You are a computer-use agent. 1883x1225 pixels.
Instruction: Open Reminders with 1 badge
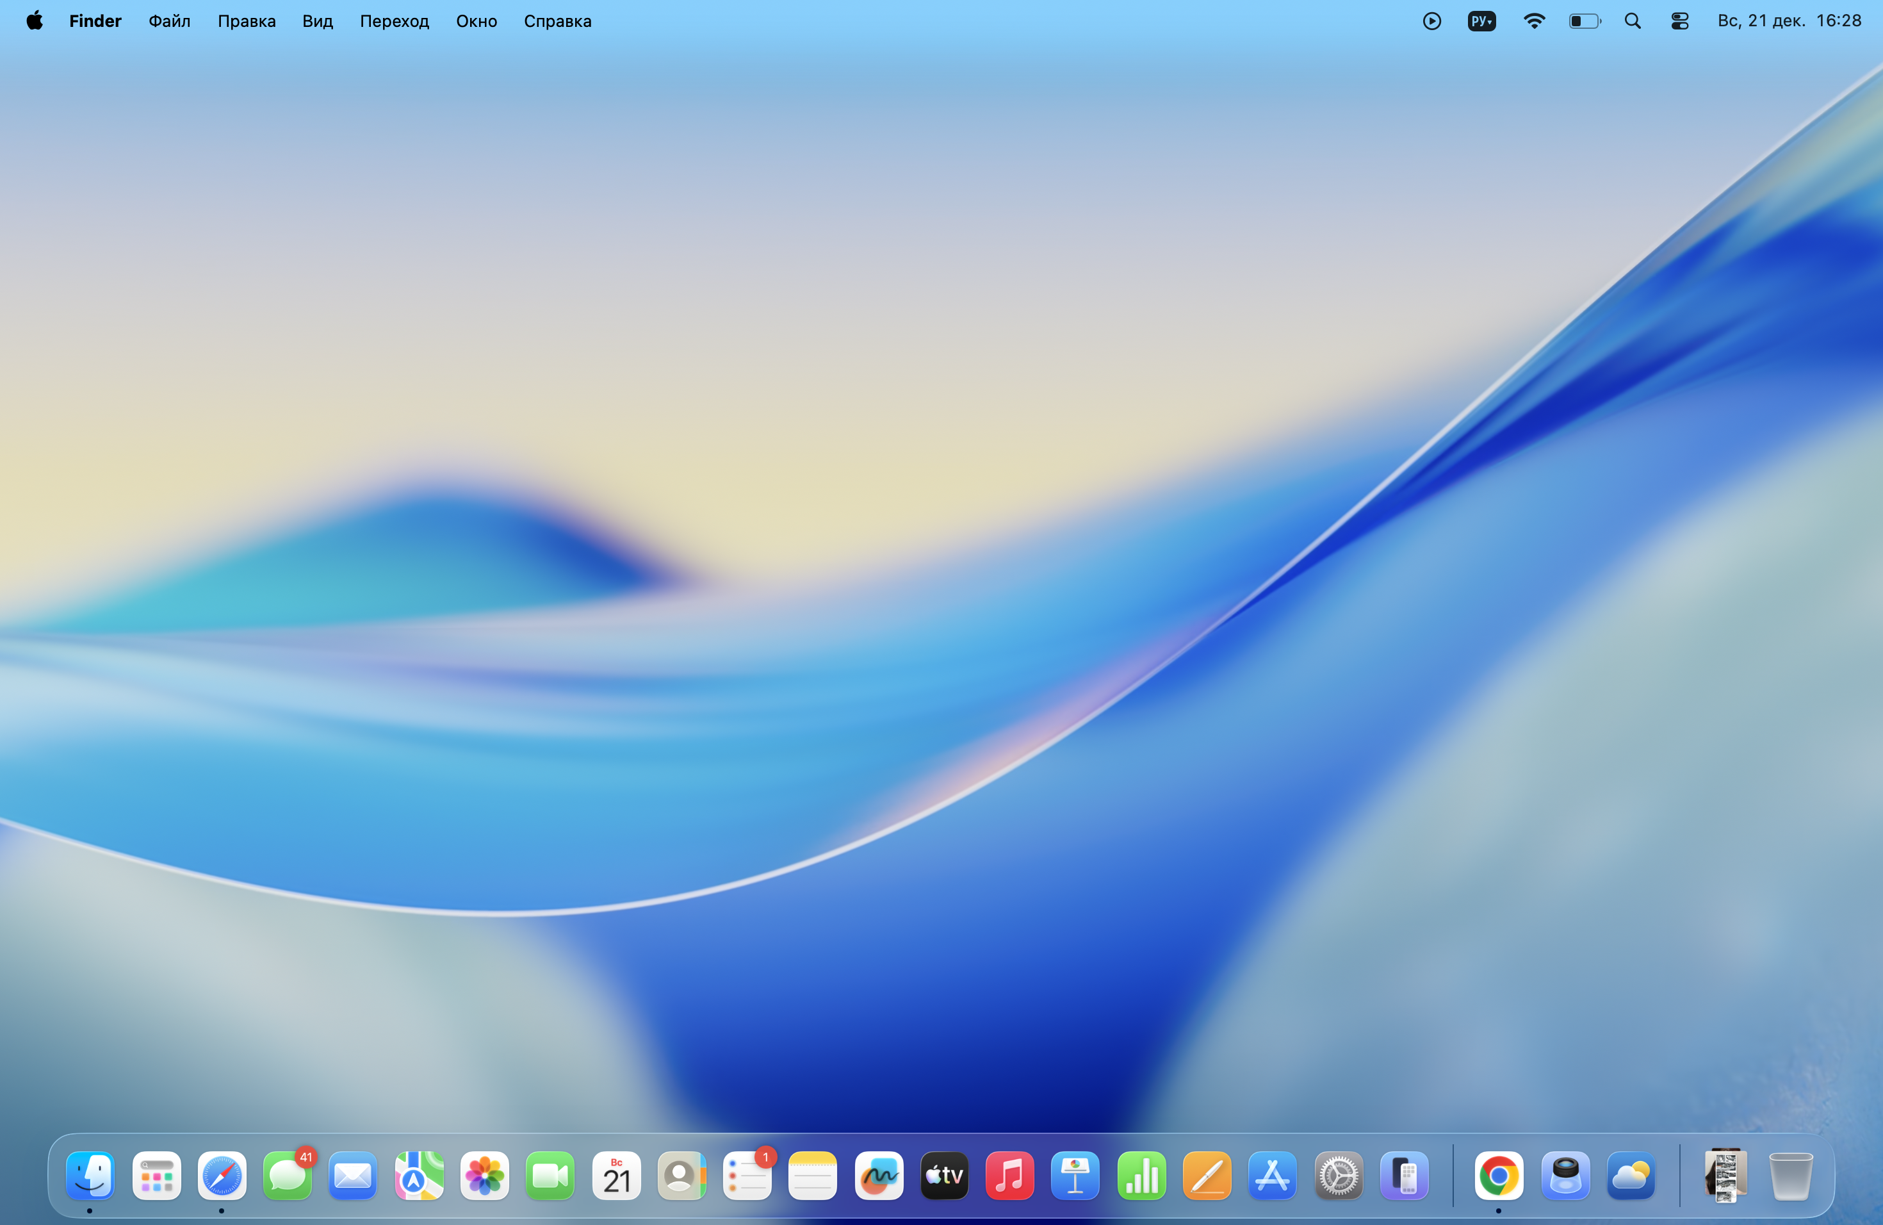pos(747,1175)
